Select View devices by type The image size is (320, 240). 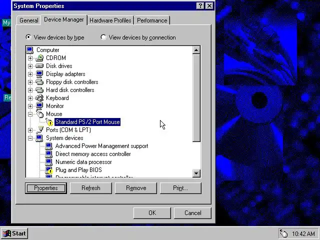[55, 37]
